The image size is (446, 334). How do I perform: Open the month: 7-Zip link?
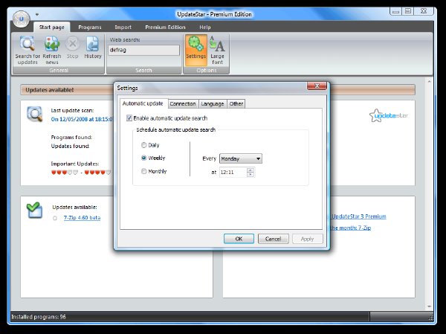(x=350, y=228)
